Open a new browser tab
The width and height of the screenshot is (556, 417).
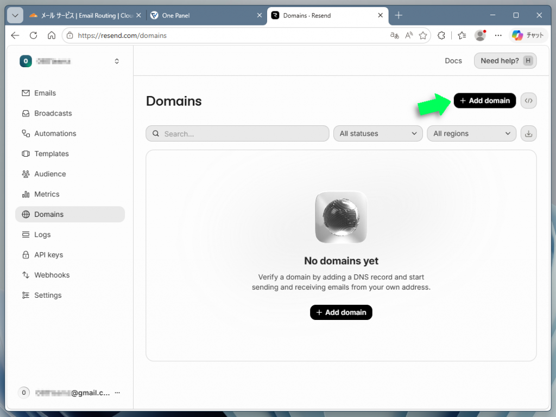(399, 15)
